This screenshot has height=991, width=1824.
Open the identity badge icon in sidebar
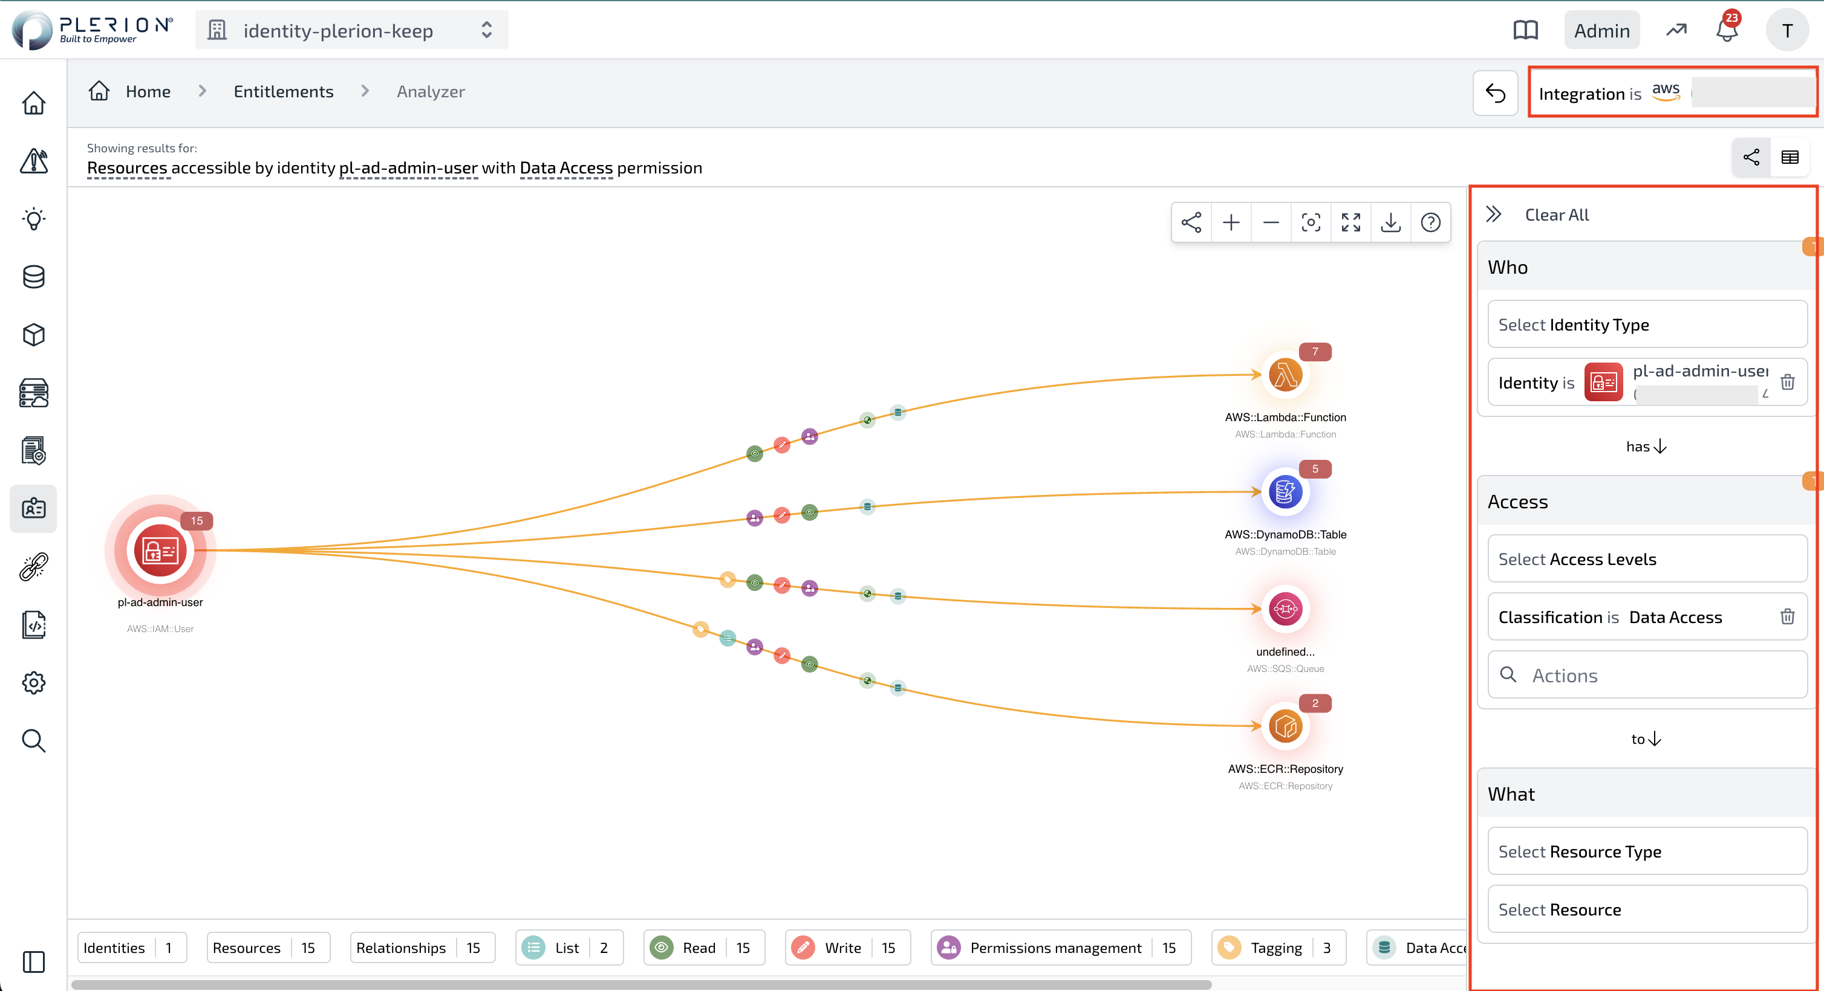[x=33, y=509]
